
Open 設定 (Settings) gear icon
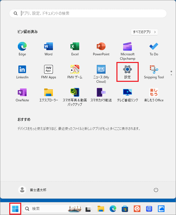coord(127,72)
